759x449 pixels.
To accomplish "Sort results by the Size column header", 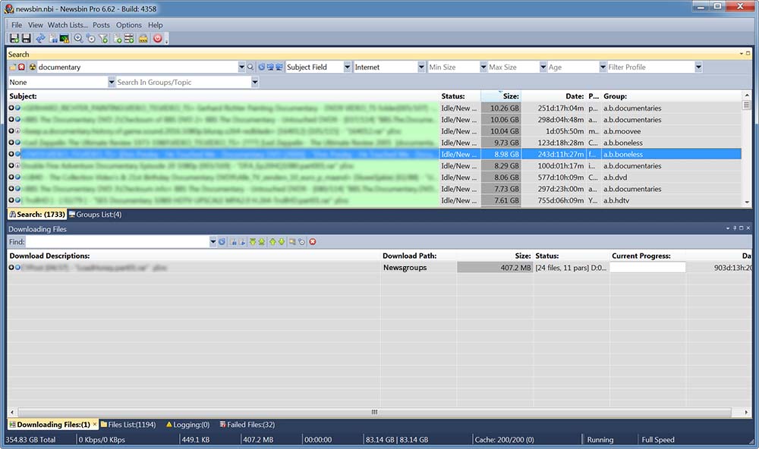I will tap(501, 96).
